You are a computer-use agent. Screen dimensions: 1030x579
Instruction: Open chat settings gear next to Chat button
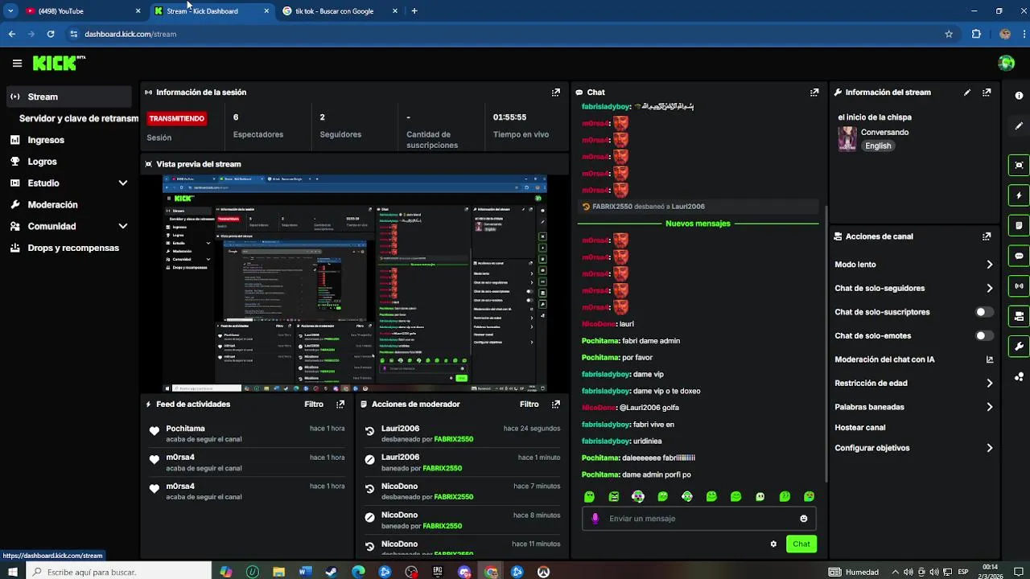pos(773,544)
